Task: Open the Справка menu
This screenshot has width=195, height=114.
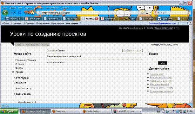Action: point(65,8)
